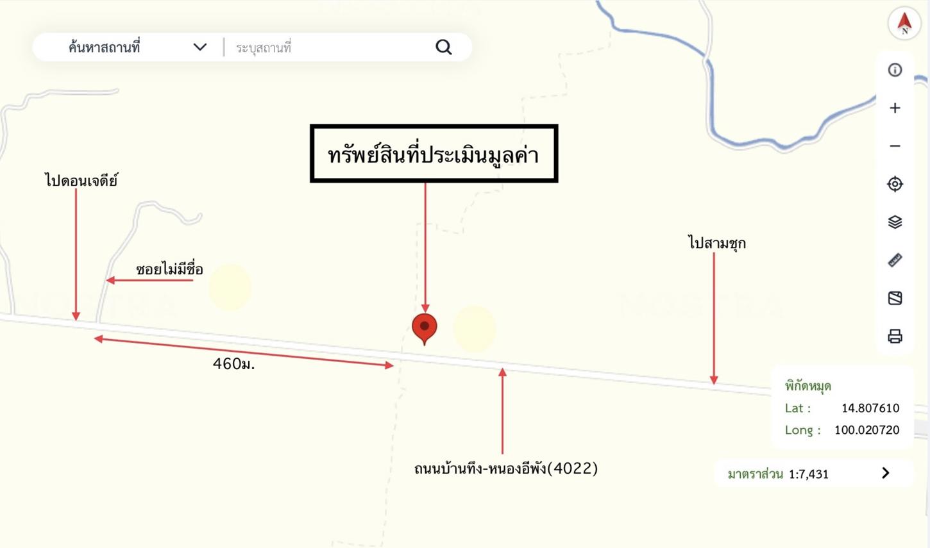Viewport: 930px width, 548px height.
Task: Zoom out with the minus icon
Action: [895, 146]
